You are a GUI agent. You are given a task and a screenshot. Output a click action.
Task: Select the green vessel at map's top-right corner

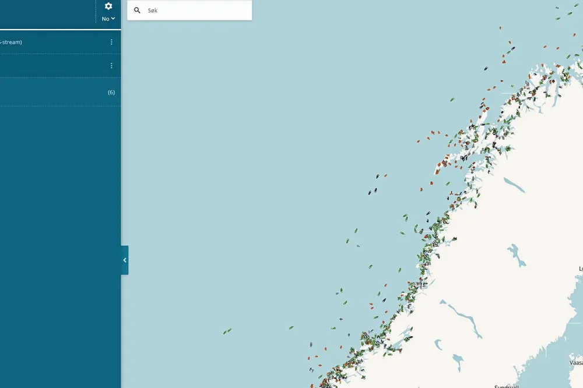click(558, 19)
